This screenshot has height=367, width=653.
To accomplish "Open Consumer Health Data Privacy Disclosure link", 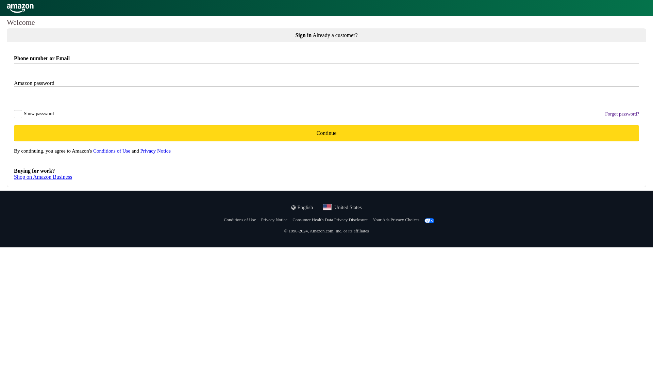I will (330, 220).
